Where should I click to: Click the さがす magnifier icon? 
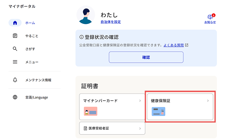click(15, 49)
